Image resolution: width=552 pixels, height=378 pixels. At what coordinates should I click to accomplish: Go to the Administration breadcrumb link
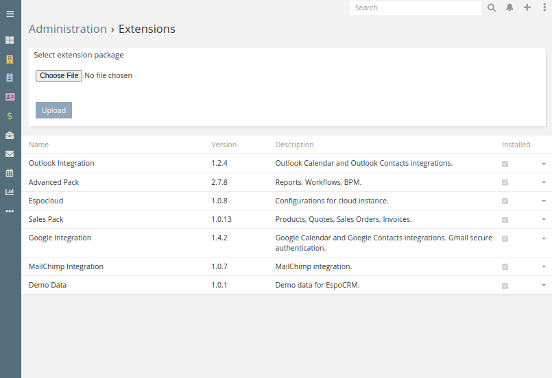68,29
